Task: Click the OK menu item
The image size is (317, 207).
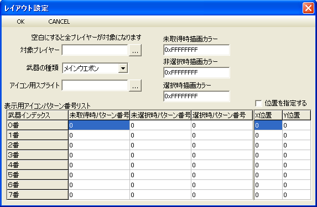Action: 20,22
